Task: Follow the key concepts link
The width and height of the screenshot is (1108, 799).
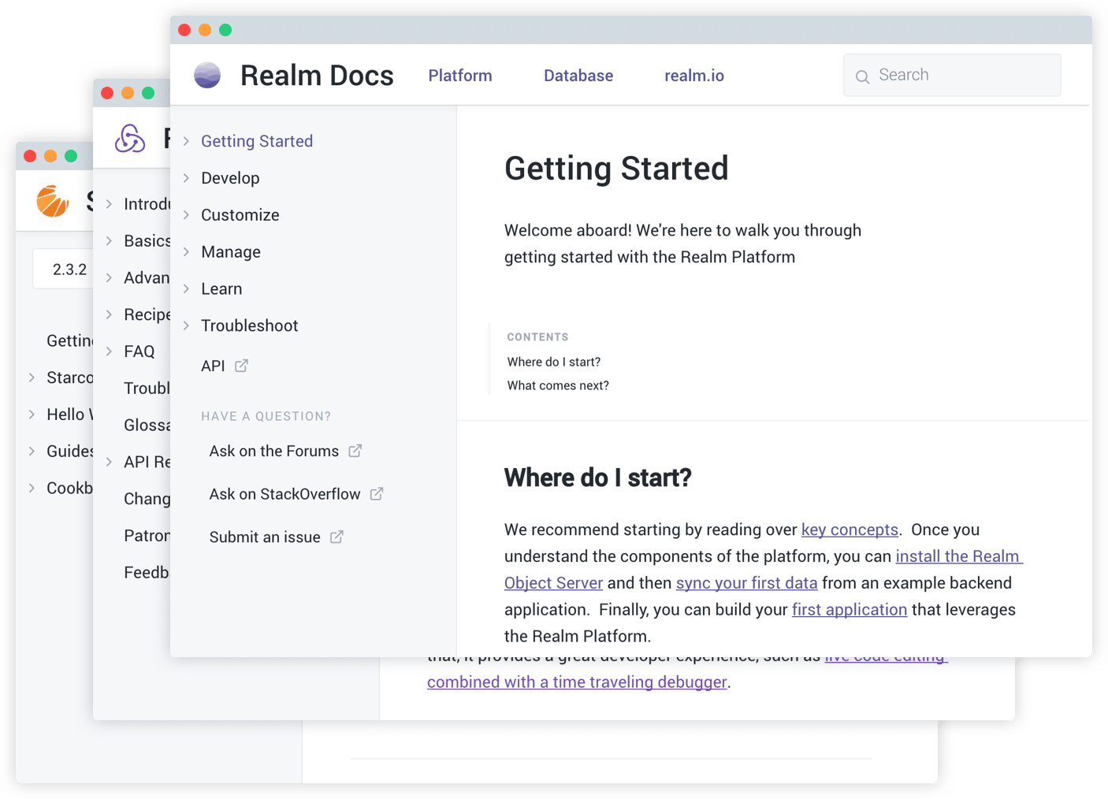Action: (x=850, y=530)
